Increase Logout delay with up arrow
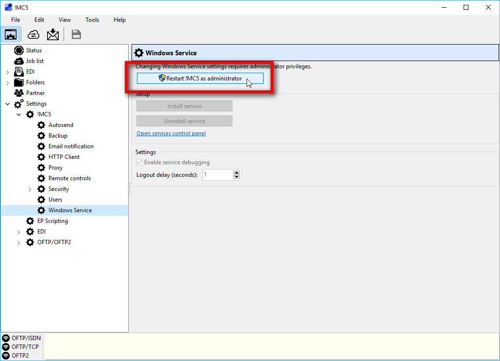 click(x=236, y=173)
